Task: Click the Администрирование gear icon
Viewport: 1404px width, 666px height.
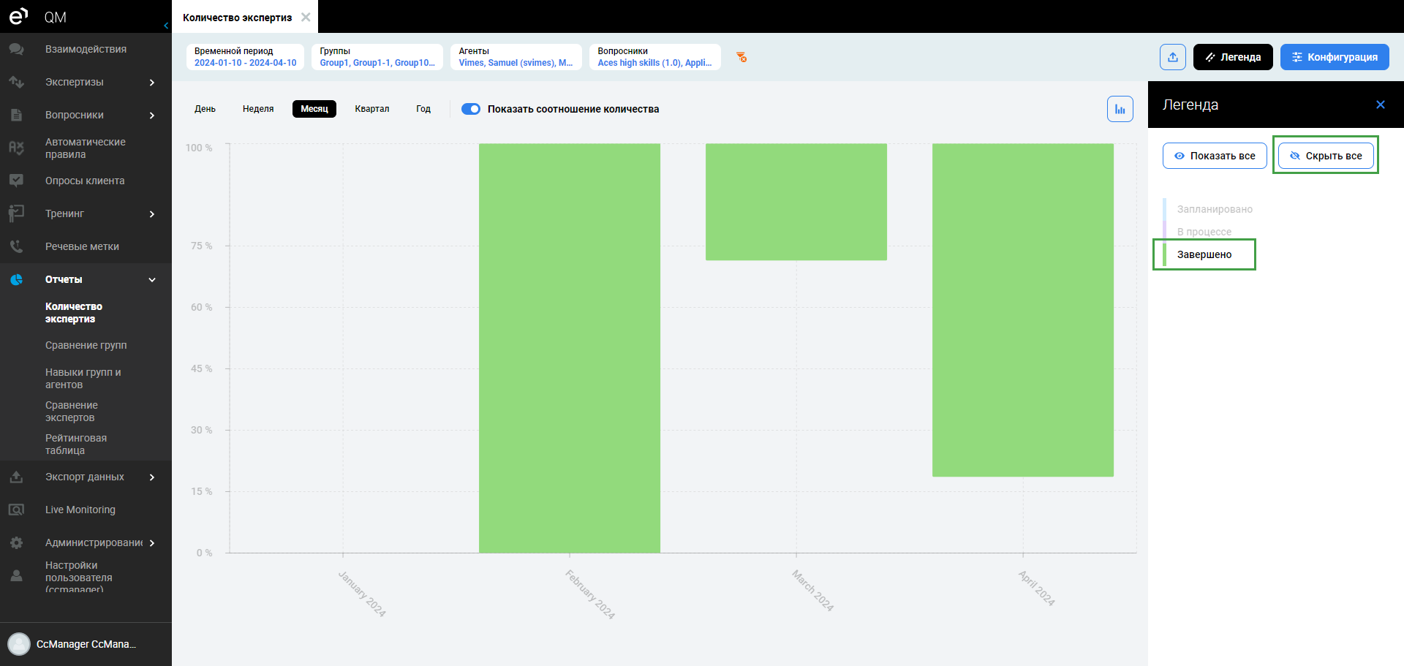Action: [x=16, y=542]
